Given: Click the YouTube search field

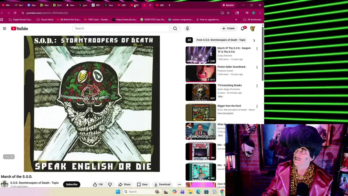Looking at the screenshot, I should 121,28.
